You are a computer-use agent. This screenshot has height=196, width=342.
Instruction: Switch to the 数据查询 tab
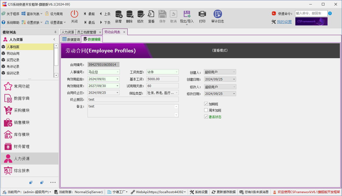point(71,40)
